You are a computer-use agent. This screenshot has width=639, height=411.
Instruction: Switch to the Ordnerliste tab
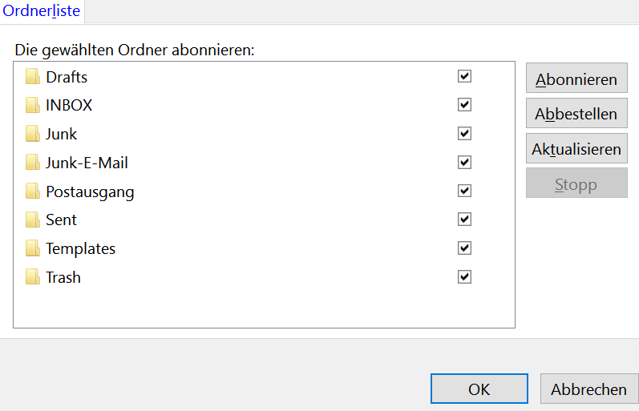(42, 11)
